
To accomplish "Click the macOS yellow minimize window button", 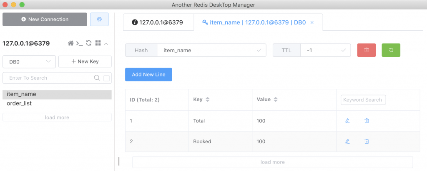I will point(13,5).
